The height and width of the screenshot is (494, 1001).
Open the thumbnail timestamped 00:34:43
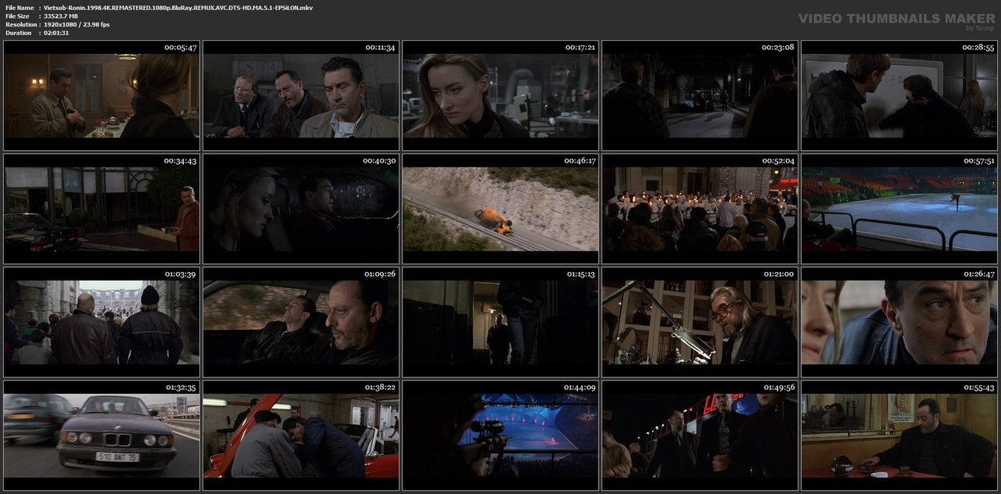tap(101, 209)
